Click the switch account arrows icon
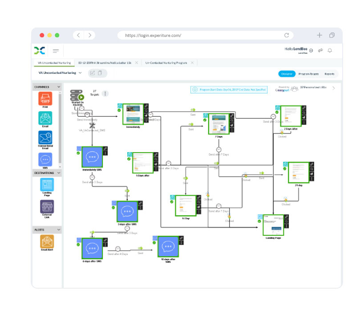This screenshot has height=318, width=356. [x=320, y=50]
